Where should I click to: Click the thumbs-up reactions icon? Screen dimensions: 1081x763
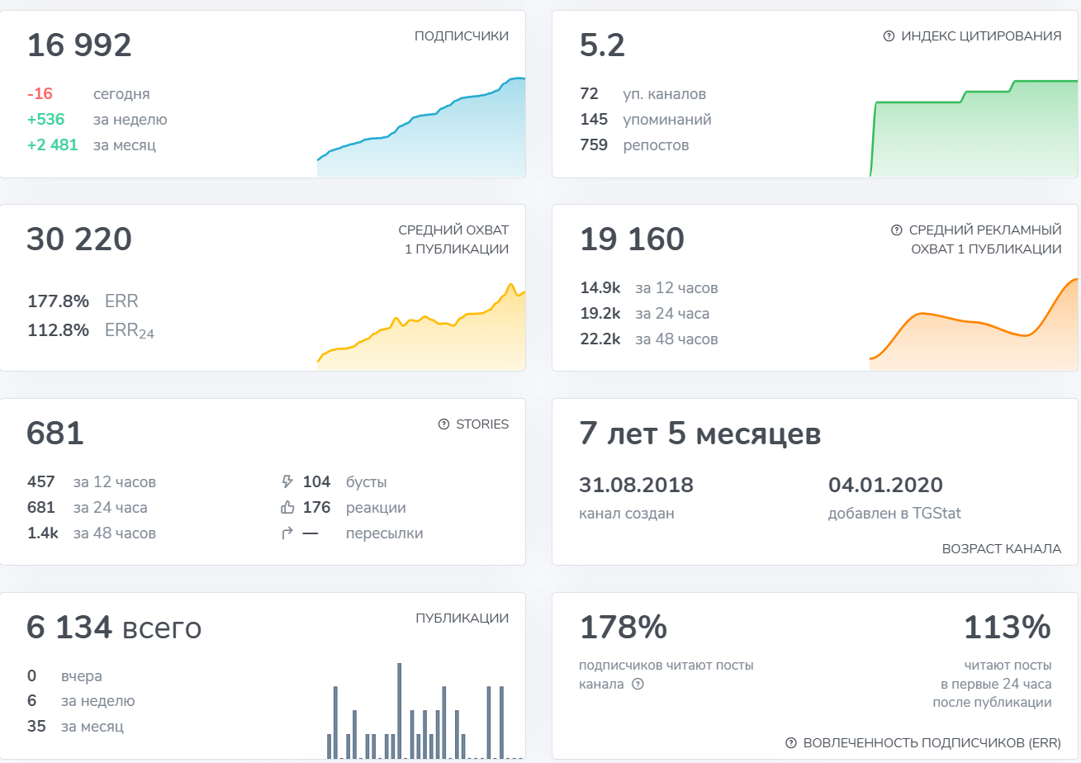click(287, 508)
